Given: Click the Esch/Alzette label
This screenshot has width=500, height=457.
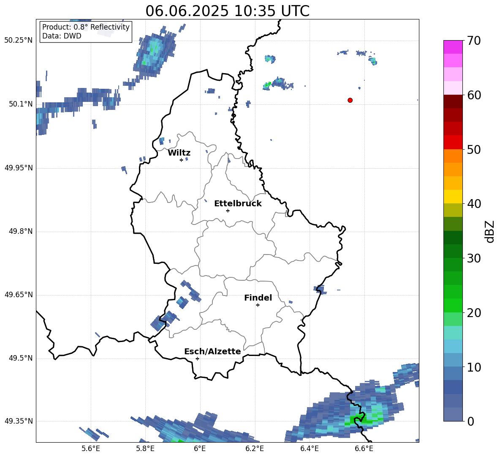Looking at the screenshot, I should tap(212, 351).
